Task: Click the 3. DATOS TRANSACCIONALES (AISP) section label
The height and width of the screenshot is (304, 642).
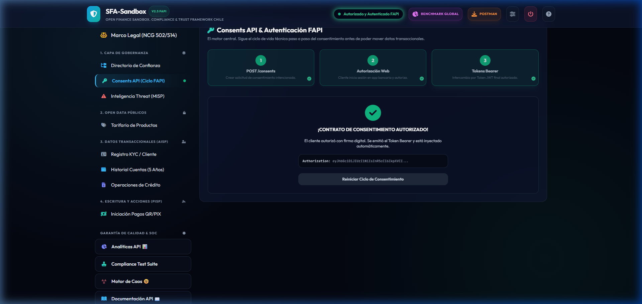Action: pos(134,142)
